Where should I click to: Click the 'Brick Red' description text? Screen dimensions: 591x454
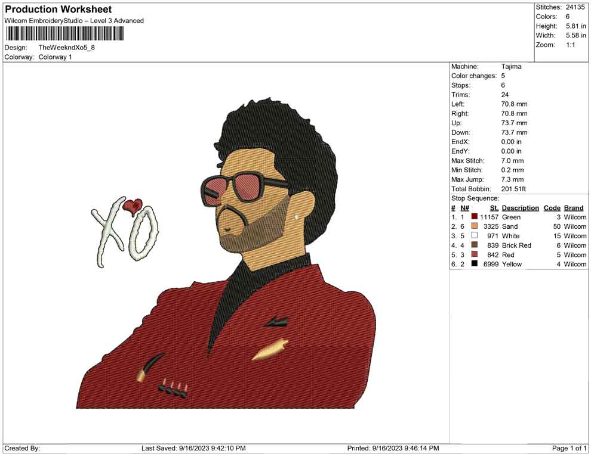click(517, 245)
